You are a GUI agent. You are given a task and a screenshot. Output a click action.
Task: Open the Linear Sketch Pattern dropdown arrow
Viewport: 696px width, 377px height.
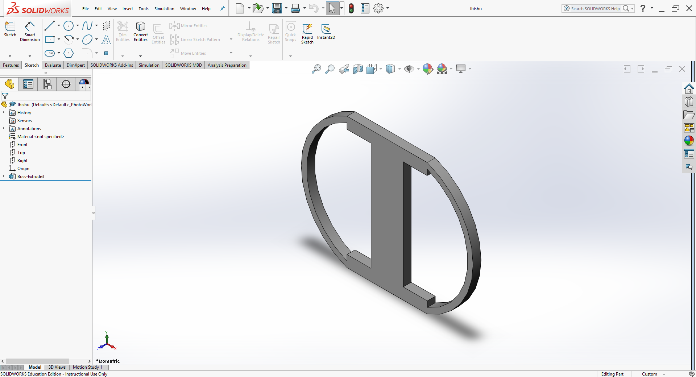tap(231, 39)
